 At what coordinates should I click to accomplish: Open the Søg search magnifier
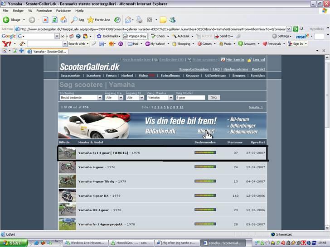[x=77, y=20]
